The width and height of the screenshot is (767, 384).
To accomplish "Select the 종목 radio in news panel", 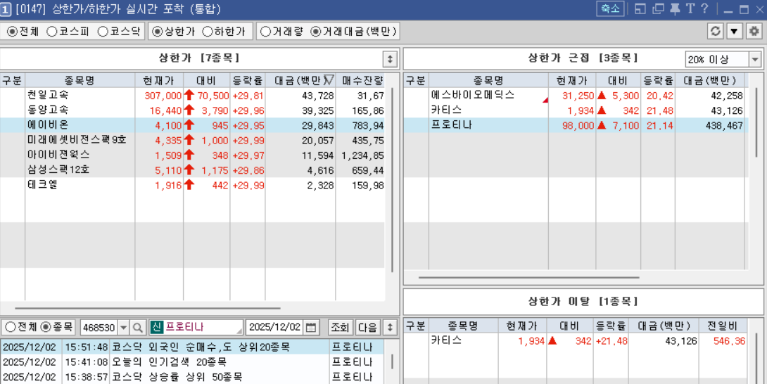I will [46, 327].
